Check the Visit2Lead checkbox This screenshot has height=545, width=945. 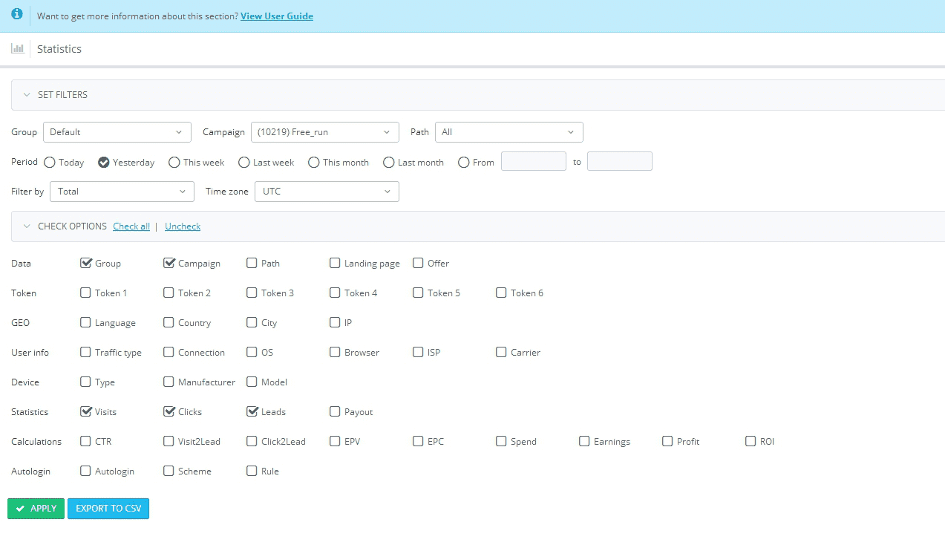coord(169,441)
